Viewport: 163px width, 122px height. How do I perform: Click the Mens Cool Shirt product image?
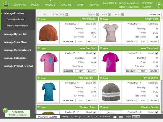pyautogui.click(x=49, y=62)
